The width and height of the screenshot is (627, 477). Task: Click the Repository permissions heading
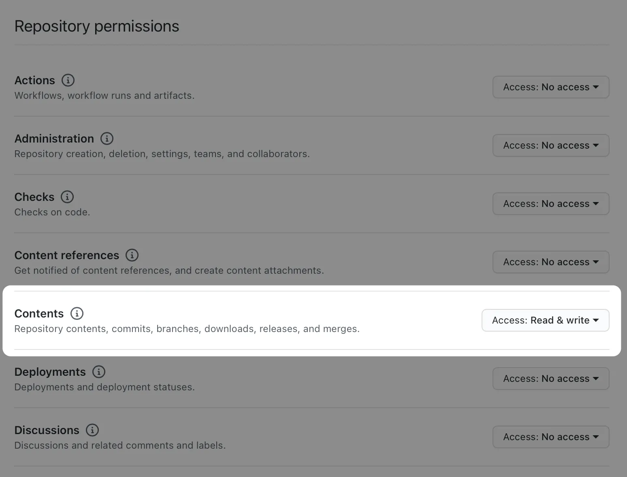(97, 26)
